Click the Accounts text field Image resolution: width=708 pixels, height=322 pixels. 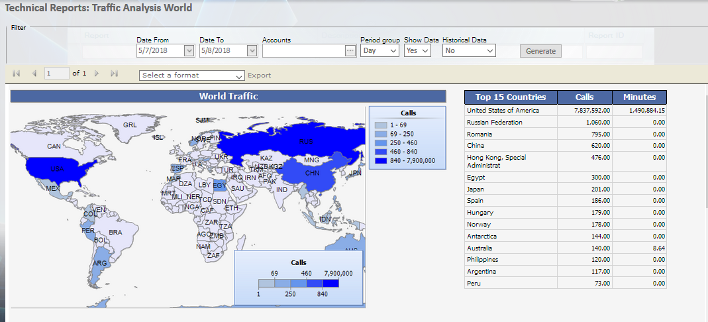(x=303, y=50)
